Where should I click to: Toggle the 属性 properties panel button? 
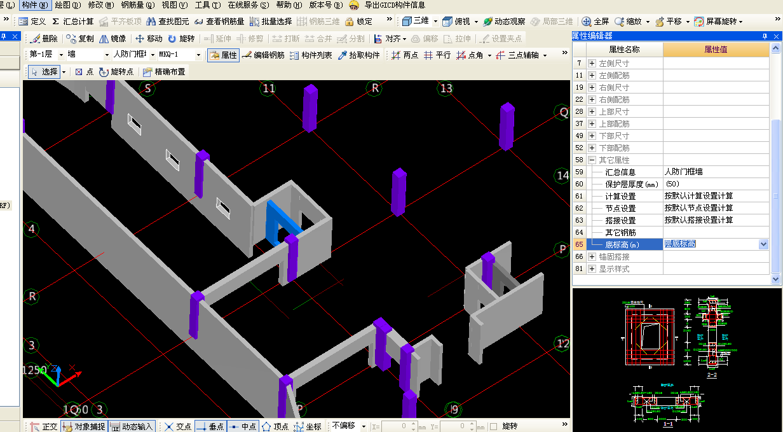point(222,55)
